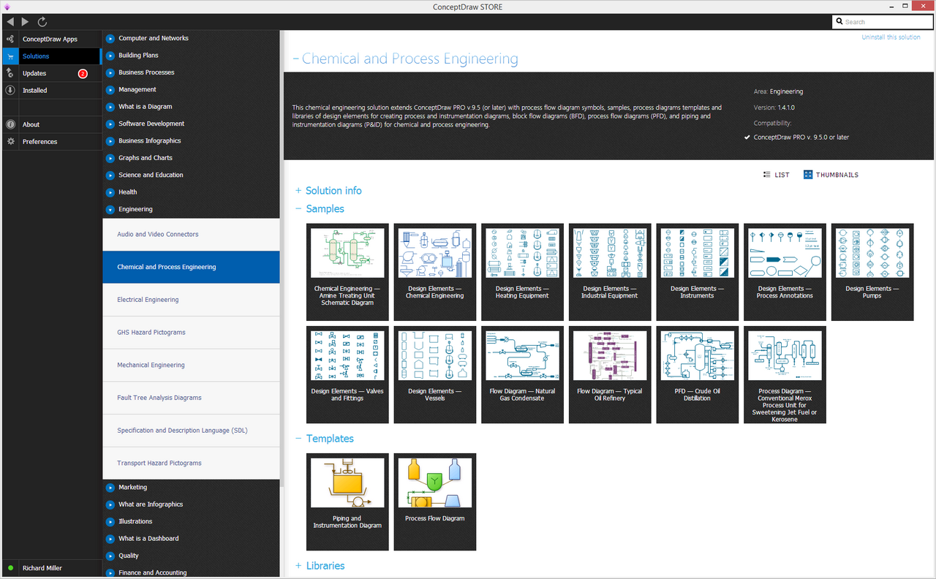The height and width of the screenshot is (579, 936).
Task: Open the Preferences menu item
Action: 50,142
